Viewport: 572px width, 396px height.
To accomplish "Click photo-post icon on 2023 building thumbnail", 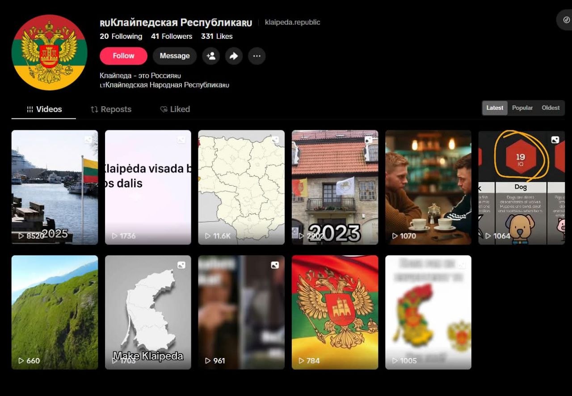I will [368, 140].
